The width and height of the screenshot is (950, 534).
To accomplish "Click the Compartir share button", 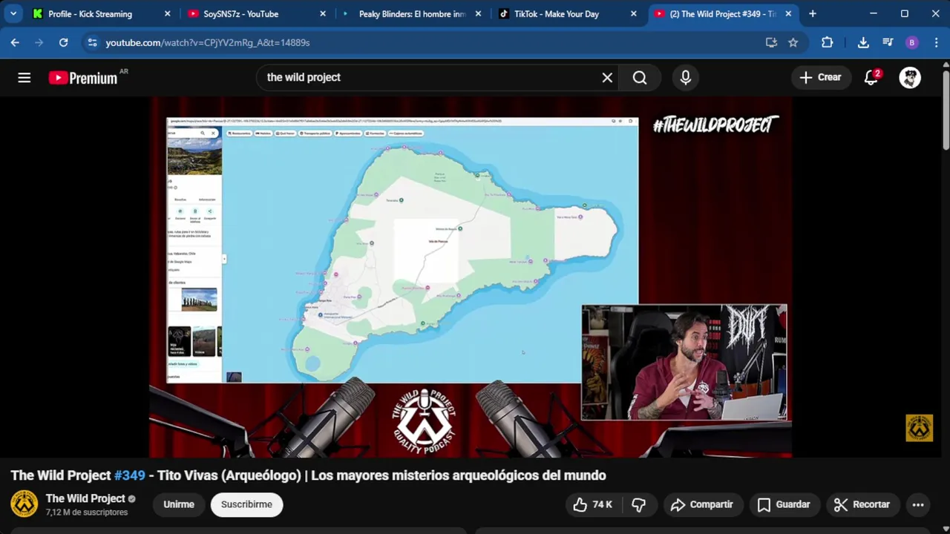I will click(701, 504).
